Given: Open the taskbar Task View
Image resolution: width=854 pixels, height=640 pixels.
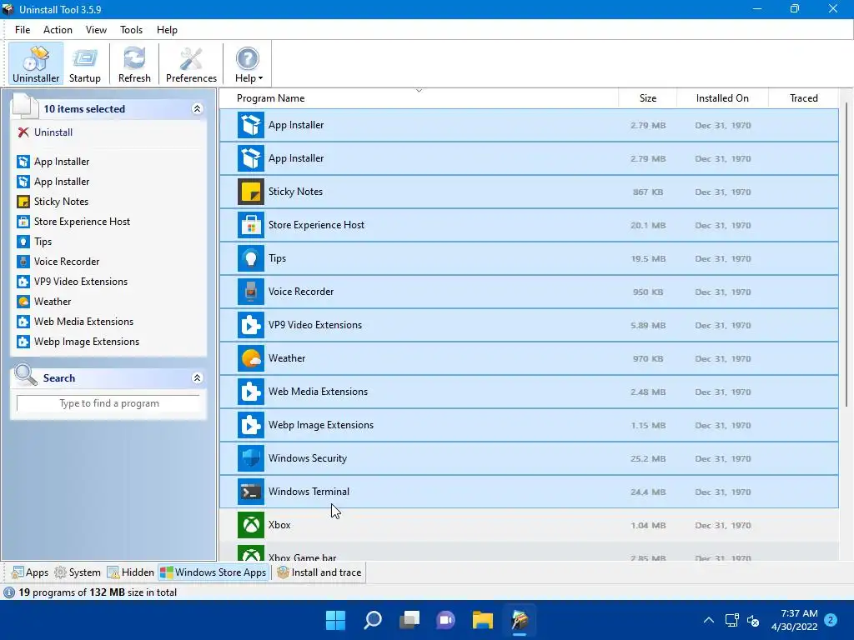Looking at the screenshot, I should [x=409, y=620].
